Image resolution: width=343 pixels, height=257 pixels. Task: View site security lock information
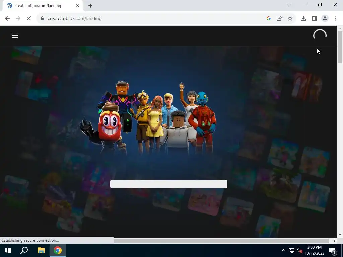pos(42,19)
